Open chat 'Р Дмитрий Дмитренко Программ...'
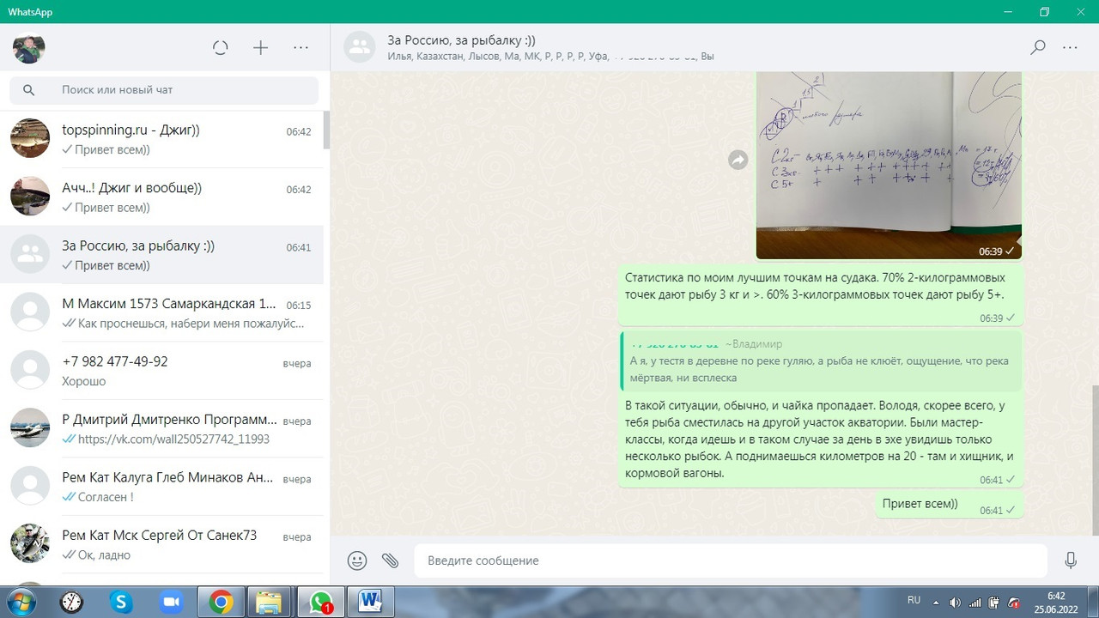Image resolution: width=1099 pixels, height=618 pixels. coord(161,428)
